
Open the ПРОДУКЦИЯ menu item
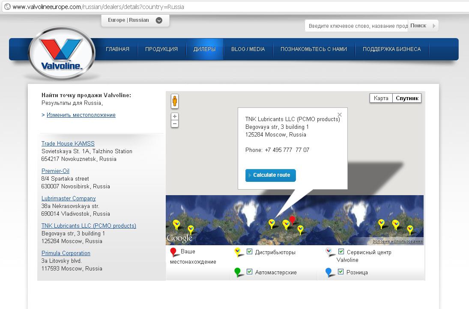pyautogui.click(x=161, y=49)
